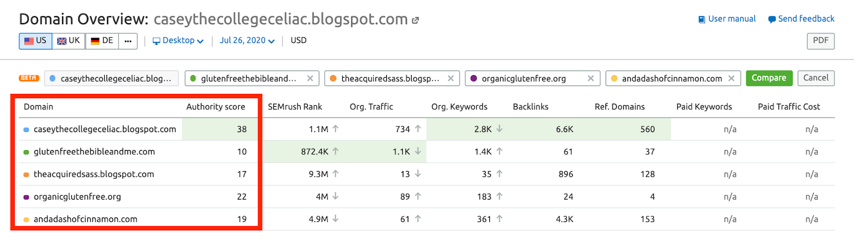Click the Send feedback chat icon
Viewport: 864px width, 239px height.
coord(772,19)
